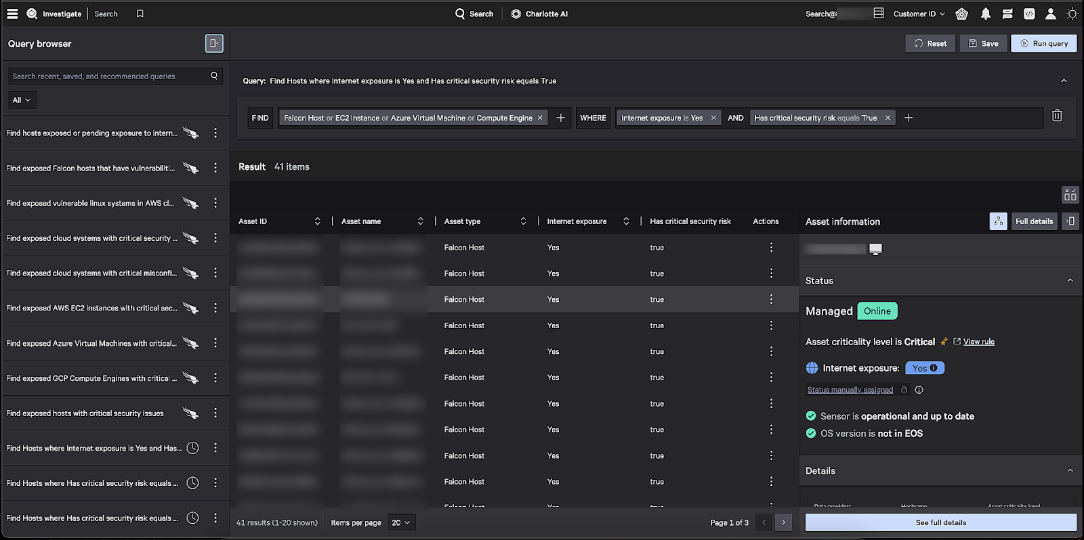Collapse the Status section
This screenshot has width=1084, height=540.
pos(1070,280)
